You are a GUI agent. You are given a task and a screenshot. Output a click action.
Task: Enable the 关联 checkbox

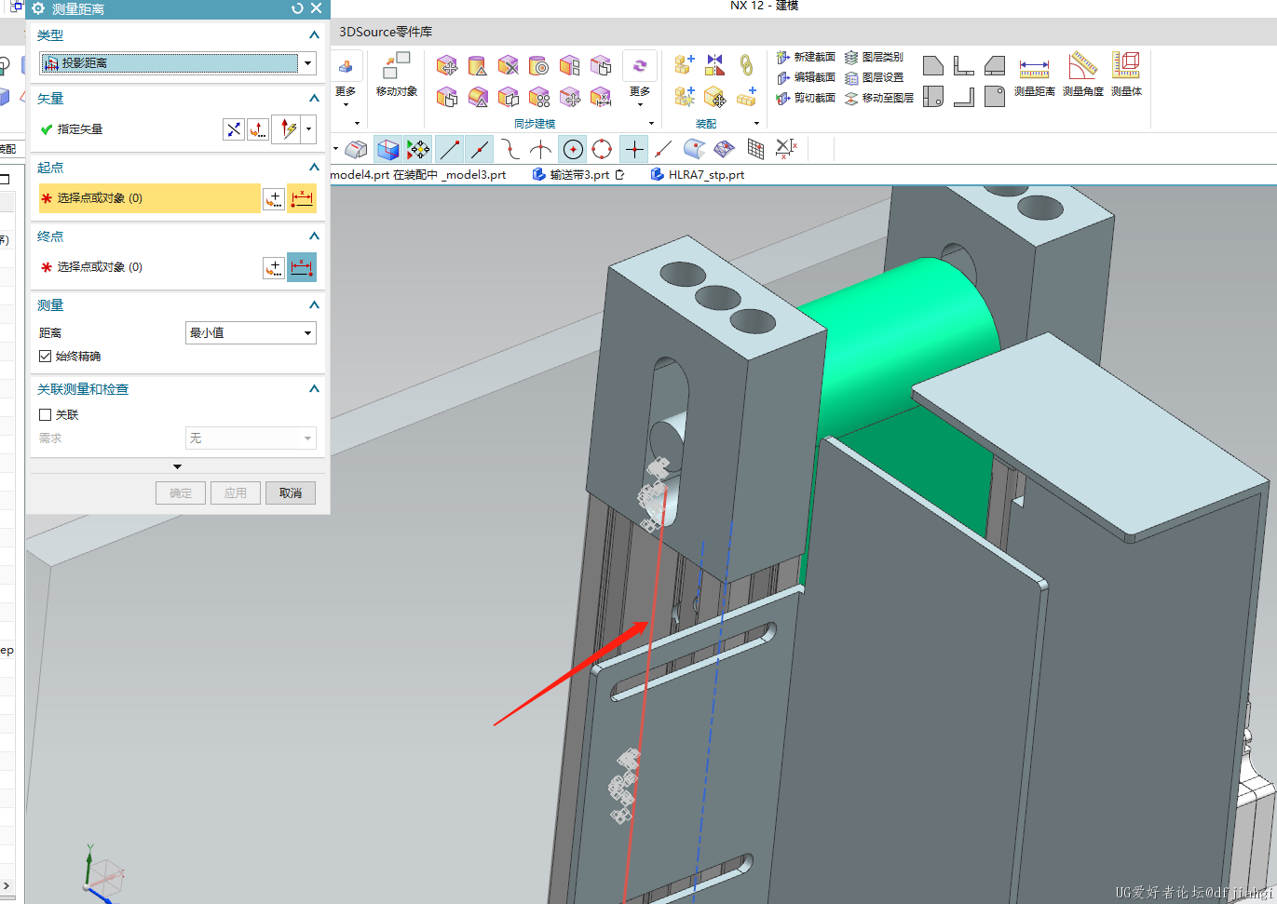pyautogui.click(x=45, y=414)
